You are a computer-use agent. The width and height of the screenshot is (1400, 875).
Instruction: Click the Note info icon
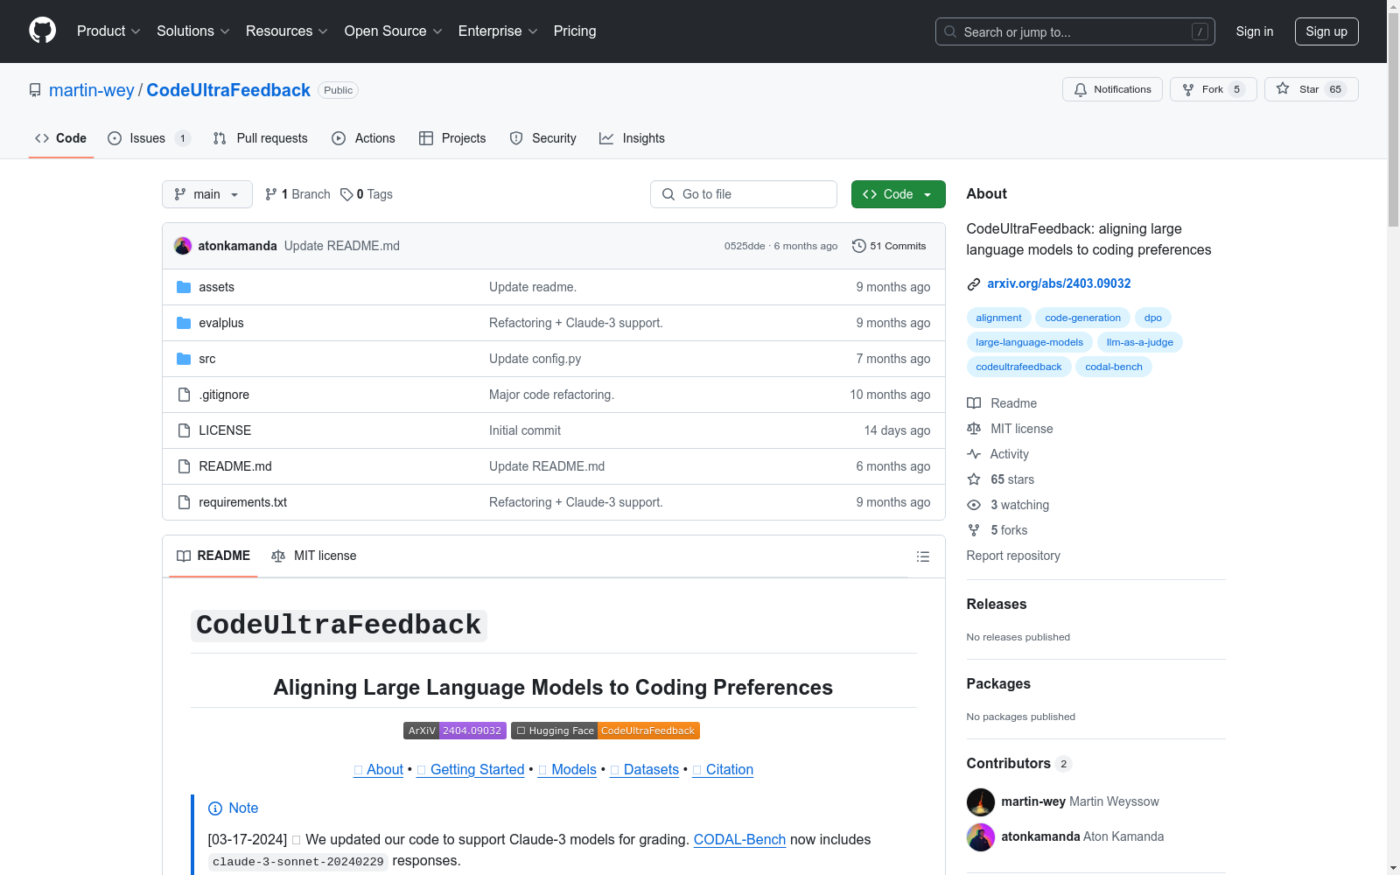[x=215, y=808]
